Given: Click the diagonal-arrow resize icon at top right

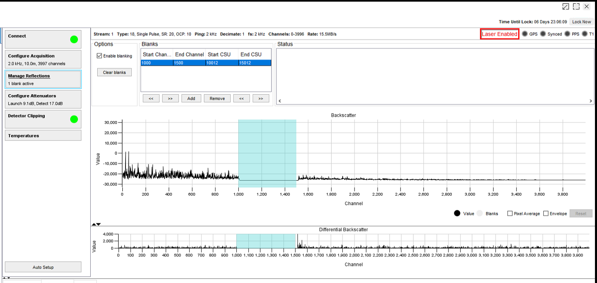Looking at the screenshot, I should pos(566,7).
